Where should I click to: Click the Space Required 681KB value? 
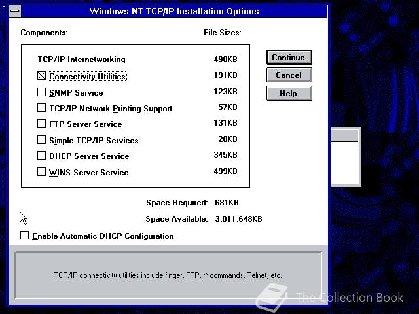coord(227,203)
